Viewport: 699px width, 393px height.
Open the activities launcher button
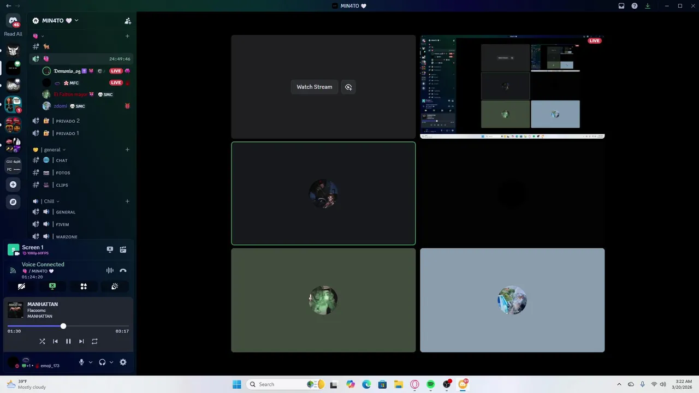[x=84, y=286]
